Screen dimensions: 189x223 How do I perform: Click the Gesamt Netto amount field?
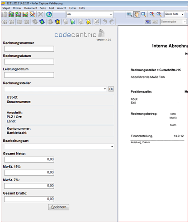(x=29, y=159)
